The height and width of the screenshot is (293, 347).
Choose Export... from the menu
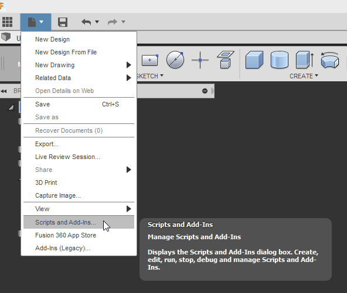79,144
